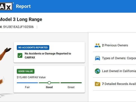Click the value slider circle handle
This screenshot has width=136, height=102.
[49, 83]
